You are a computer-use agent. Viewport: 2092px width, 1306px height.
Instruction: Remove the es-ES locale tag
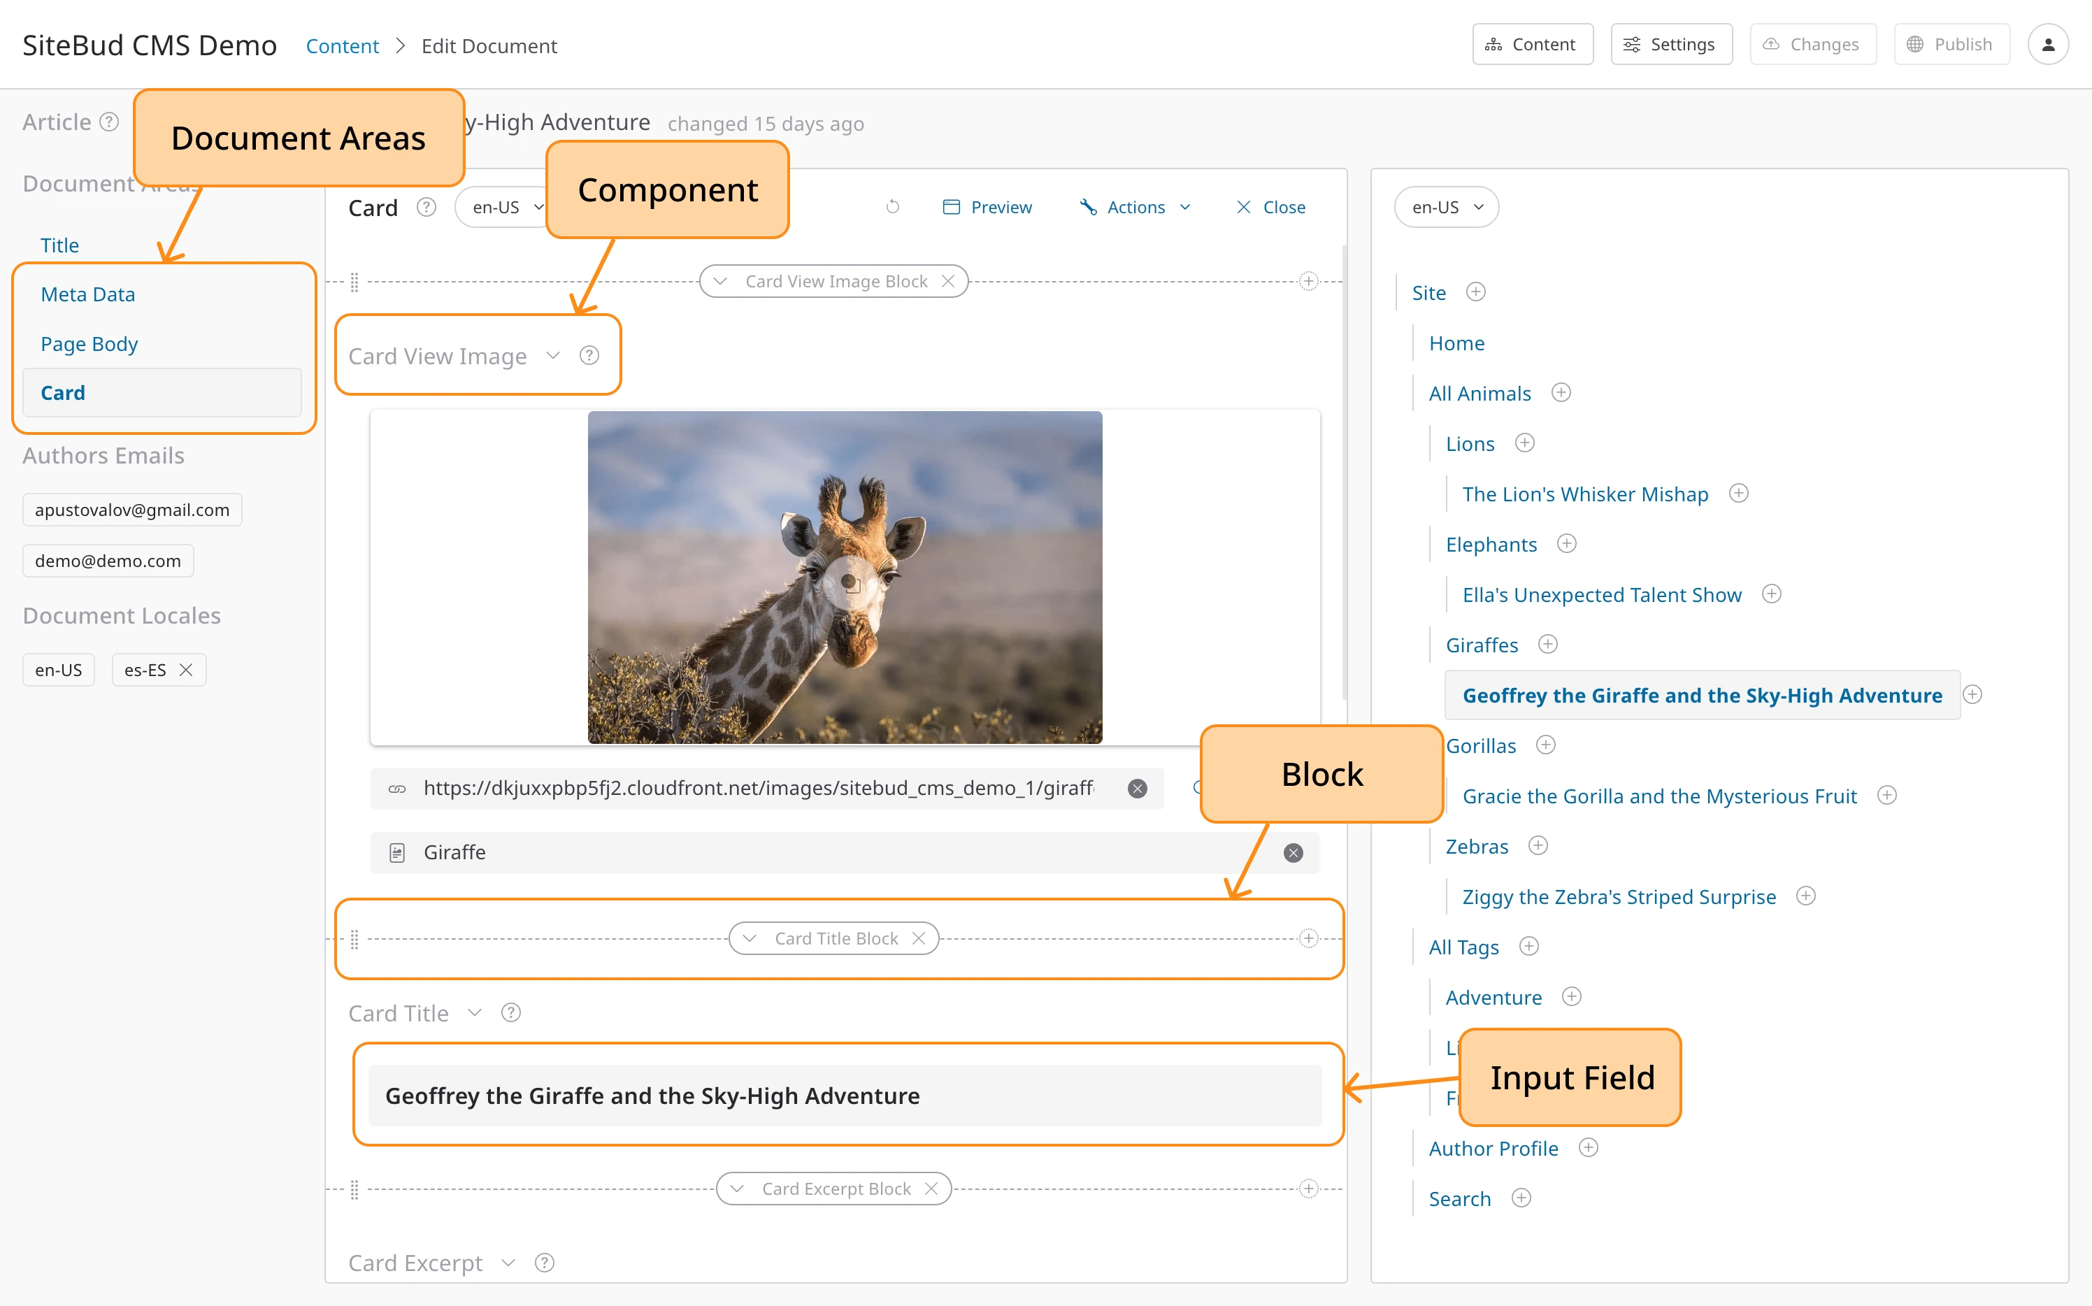coord(186,670)
